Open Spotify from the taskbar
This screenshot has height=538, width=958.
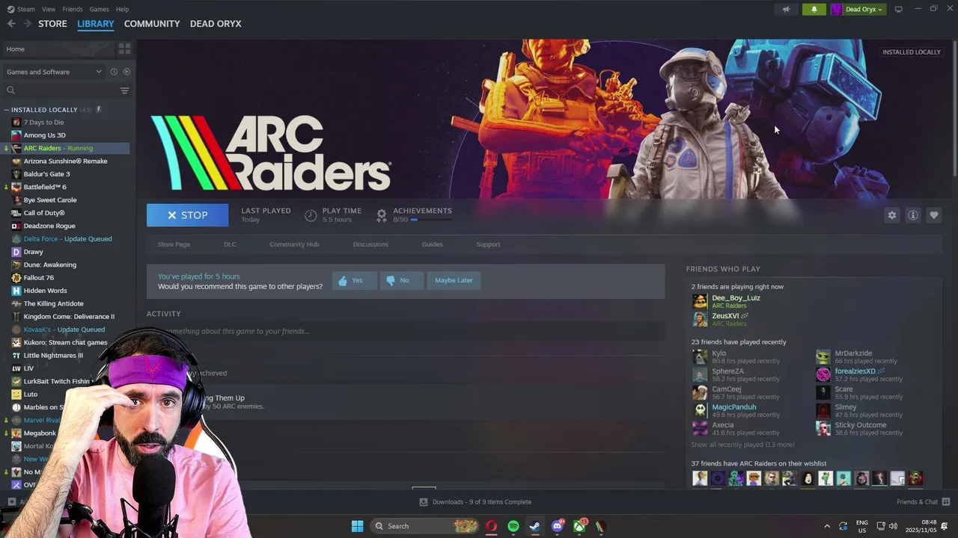pyautogui.click(x=513, y=526)
